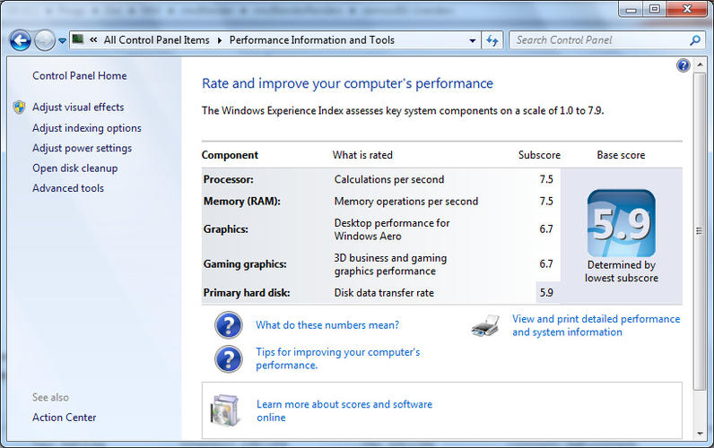The image size is (714, 448).
Task: Click the greyed forward navigation arrow
Action: click(x=45, y=40)
